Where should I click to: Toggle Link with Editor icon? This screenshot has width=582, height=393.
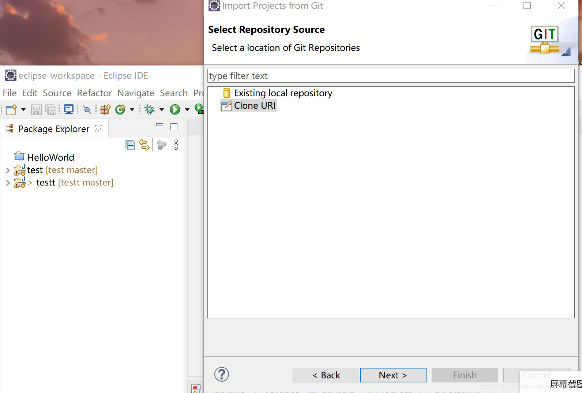[144, 145]
